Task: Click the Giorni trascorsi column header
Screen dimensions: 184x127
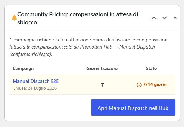Action: (x=102, y=68)
